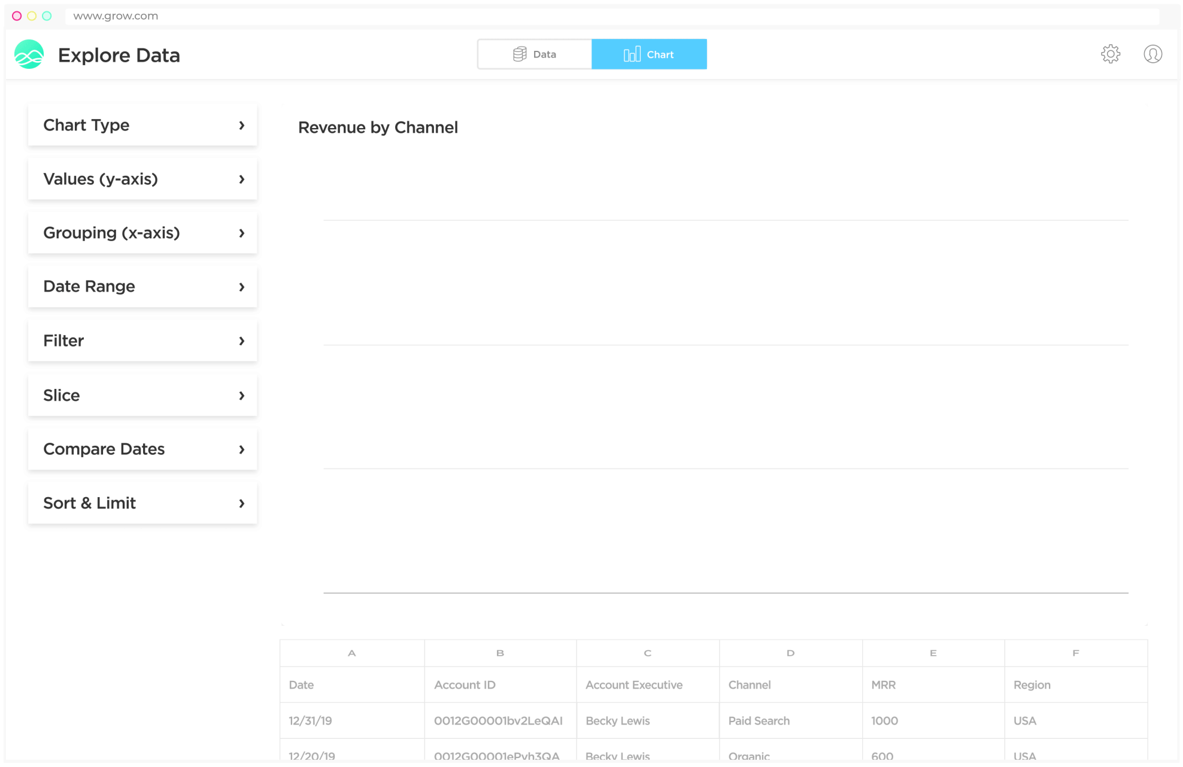Screen dimensions: 1183x767
Task: Click column E MRR header cell
Action: pos(931,685)
